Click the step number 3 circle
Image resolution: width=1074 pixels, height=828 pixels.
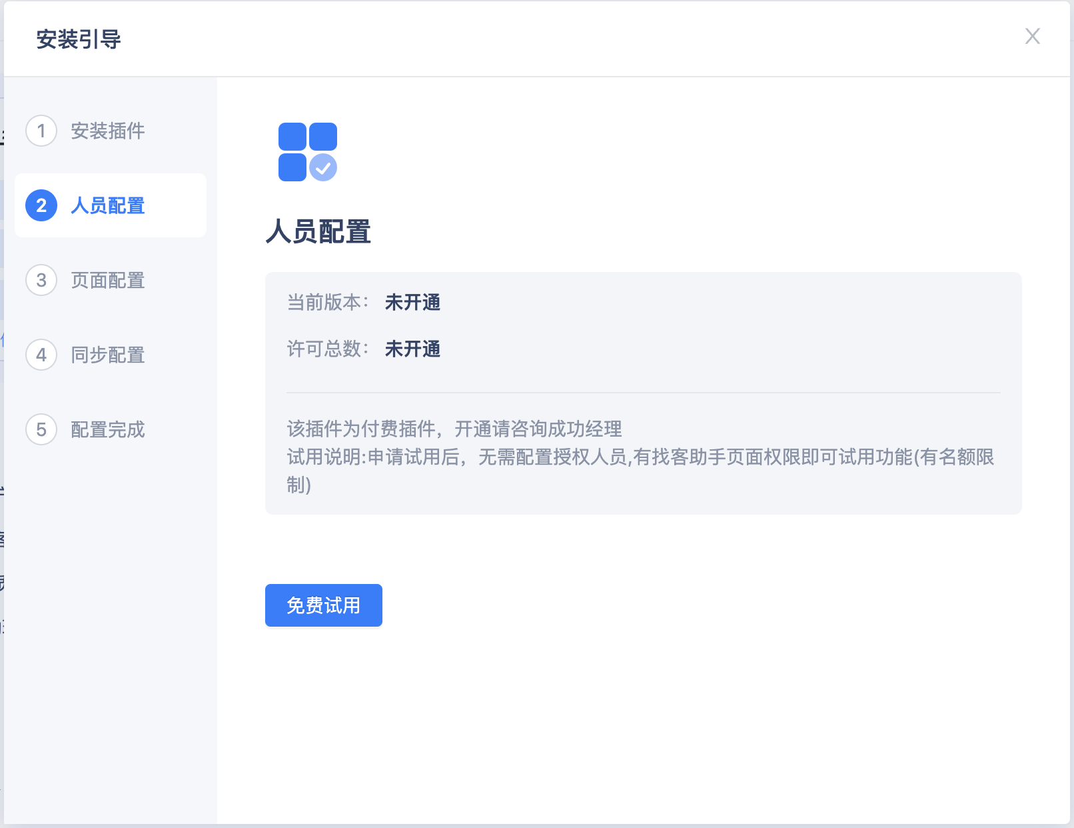[x=41, y=280]
